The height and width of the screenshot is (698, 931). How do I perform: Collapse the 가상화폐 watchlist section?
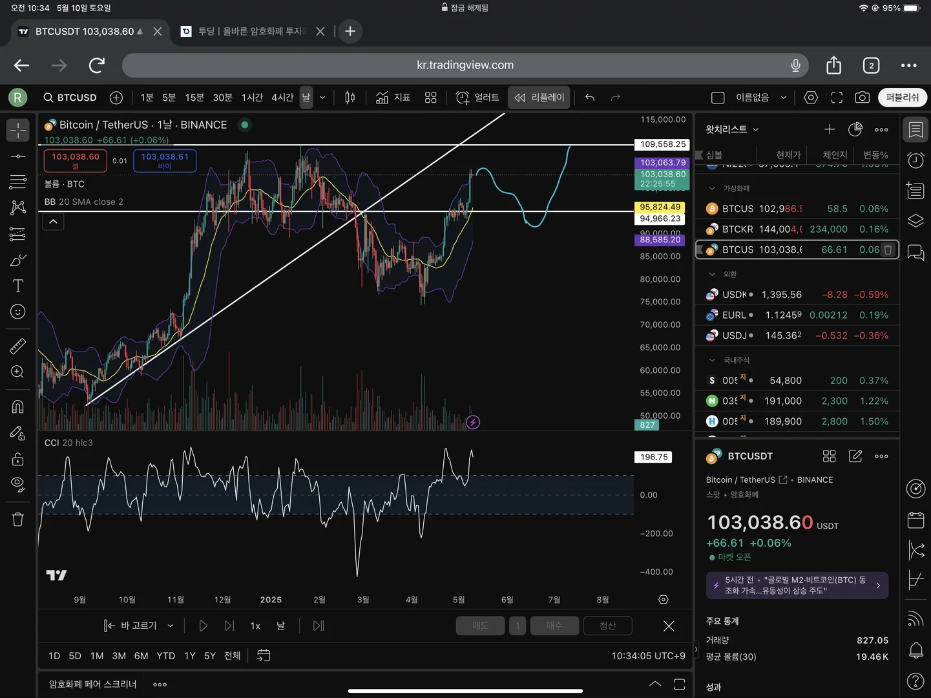click(x=712, y=189)
